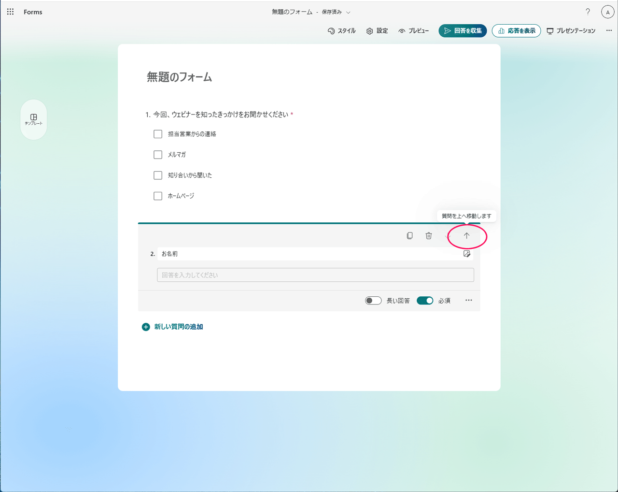Move the お名前 question up with arrow icon
The width and height of the screenshot is (618, 492).
pyautogui.click(x=466, y=235)
